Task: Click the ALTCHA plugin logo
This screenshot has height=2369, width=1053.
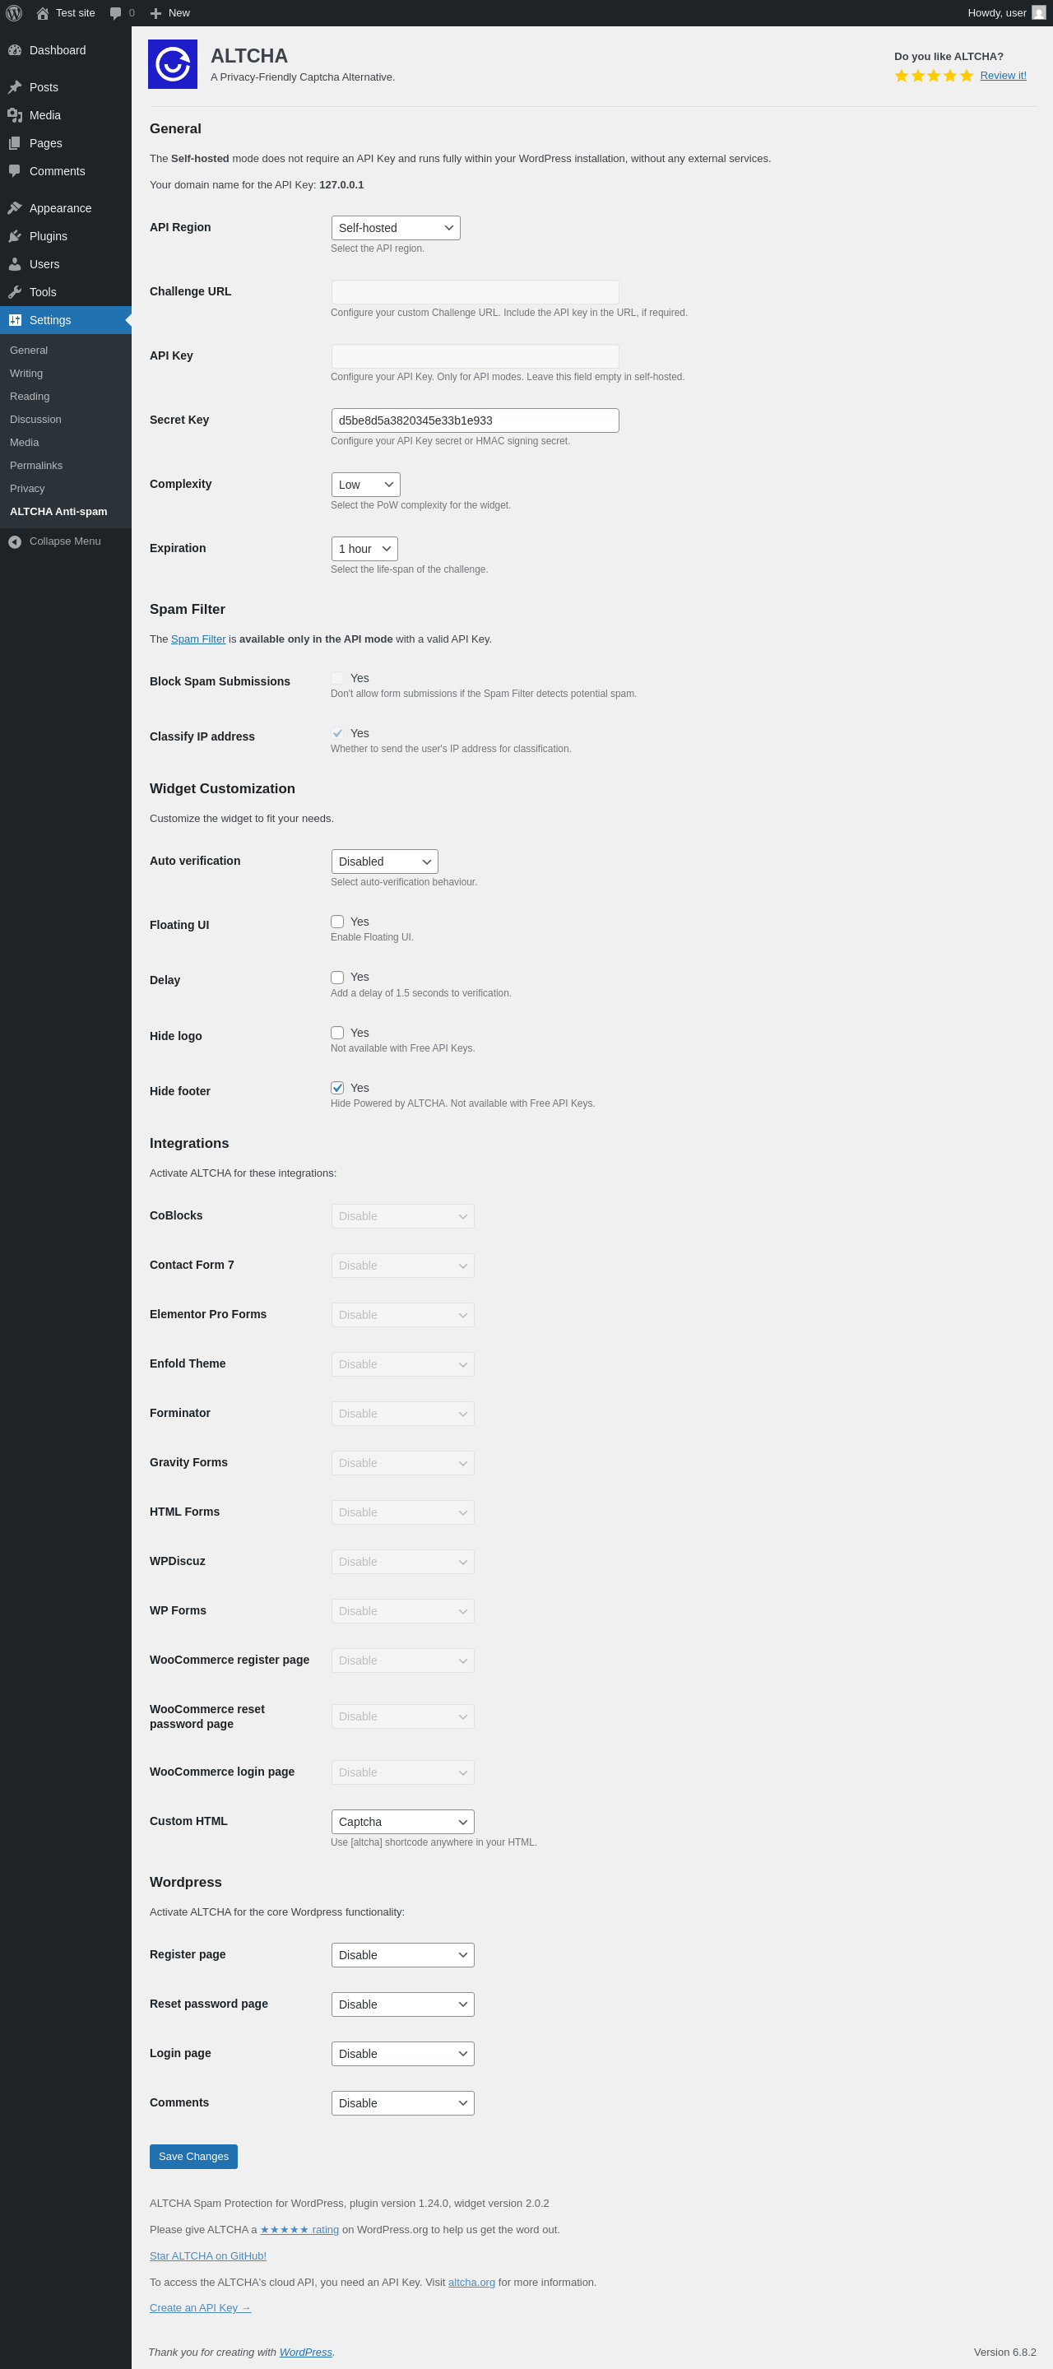Action: (173, 64)
